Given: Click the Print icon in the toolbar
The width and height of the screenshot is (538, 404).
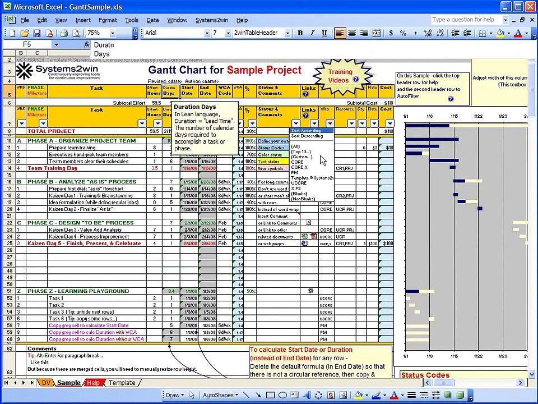Looking at the screenshot, I should (64, 33).
